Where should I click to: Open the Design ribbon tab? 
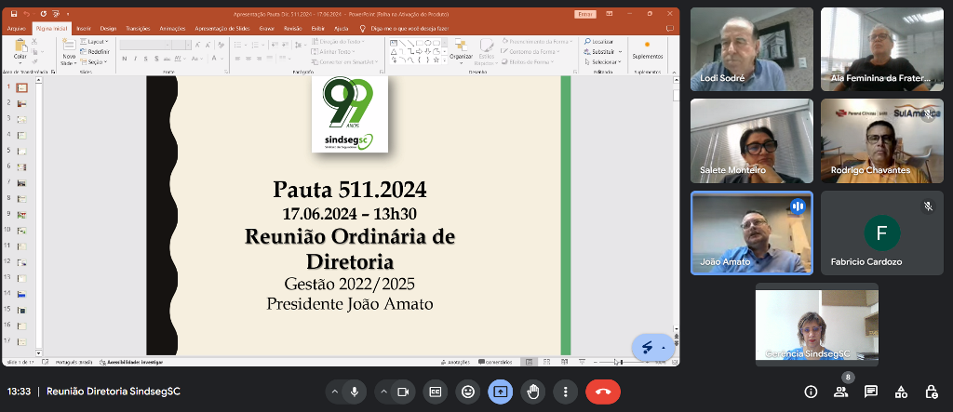point(108,29)
